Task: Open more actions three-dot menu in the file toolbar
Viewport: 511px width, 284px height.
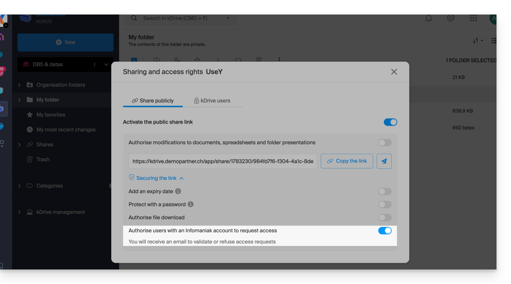Action: coord(279,60)
